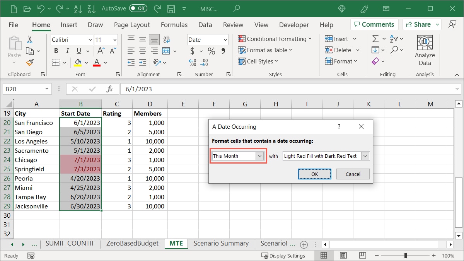Screen dimensions: 464x261
Task: Click the Italic formatting icon
Action: click(68, 51)
